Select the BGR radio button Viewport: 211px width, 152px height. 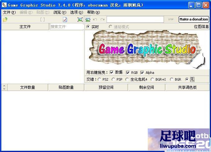(171, 79)
